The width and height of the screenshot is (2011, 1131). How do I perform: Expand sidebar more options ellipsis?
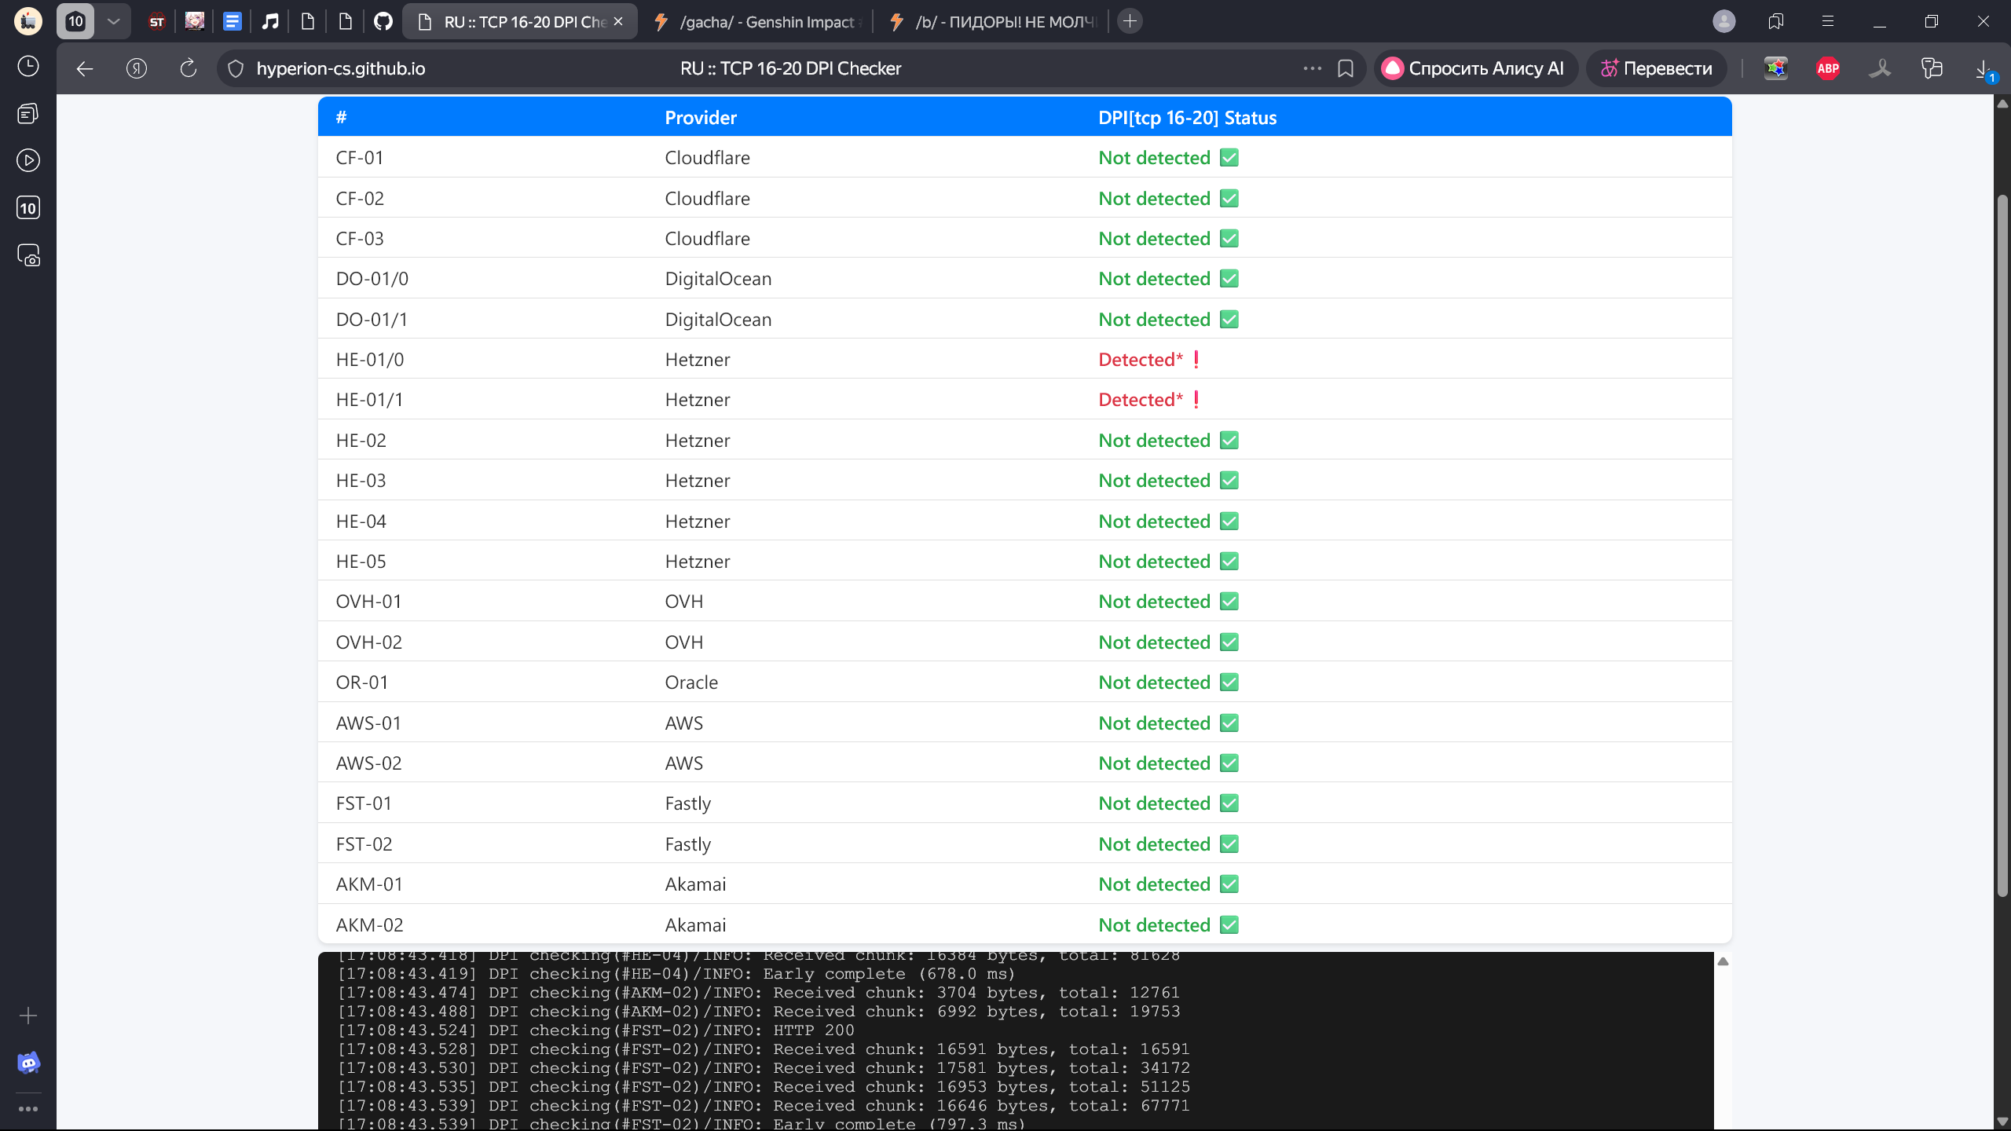[x=28, y=1109]
